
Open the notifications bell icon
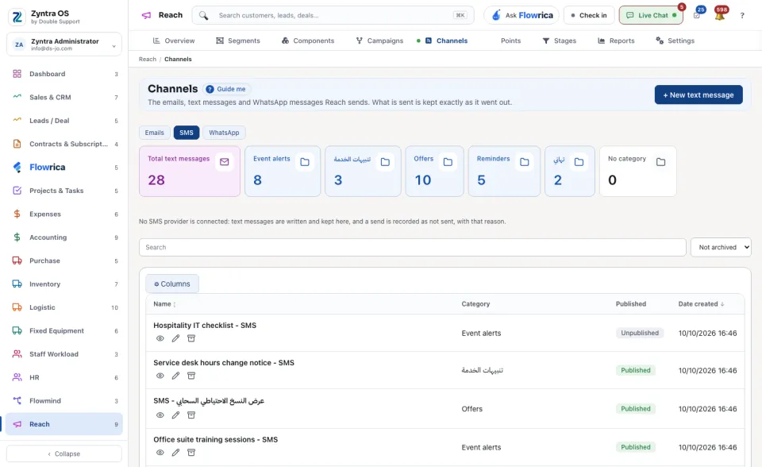(x=720, y=15)
